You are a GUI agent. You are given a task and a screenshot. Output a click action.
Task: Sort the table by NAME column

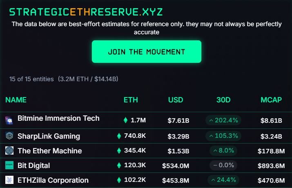click(16, 100)
